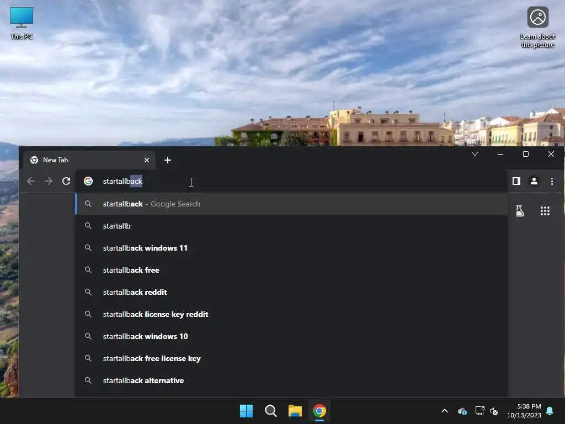565x424 pixels.
Task: Click muted volume tray icon
Action: click(x=494, y=411)
